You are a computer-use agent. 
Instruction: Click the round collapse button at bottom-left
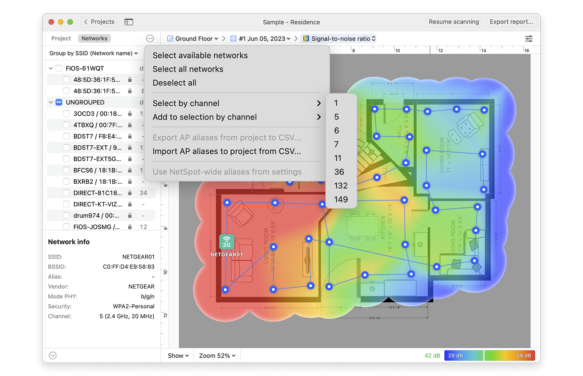tap(53, 356)
